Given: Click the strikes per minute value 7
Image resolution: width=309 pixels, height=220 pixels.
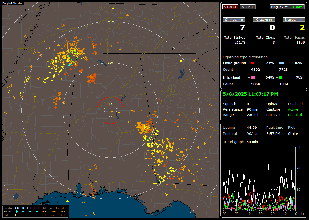Looking at the screenshot, I should coord(242,28).
